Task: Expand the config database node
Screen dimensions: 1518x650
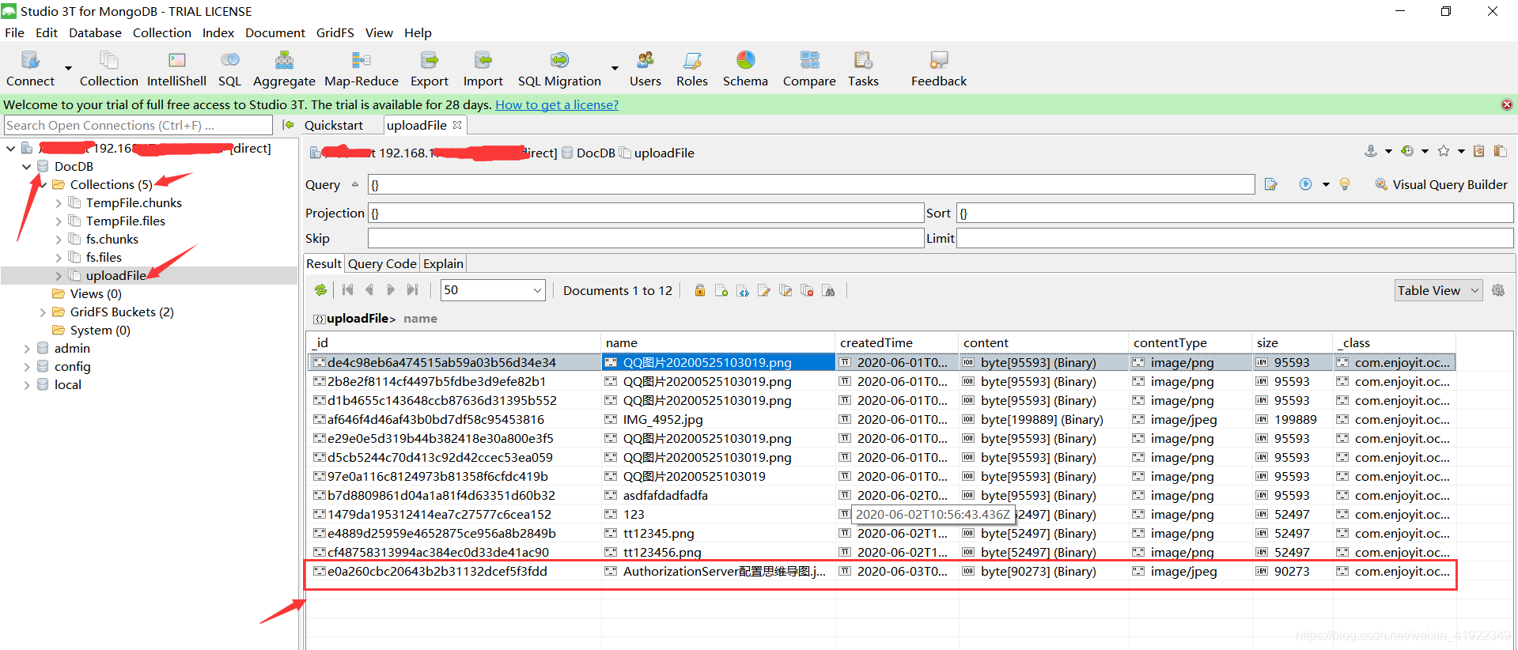Action: [27, 367]
